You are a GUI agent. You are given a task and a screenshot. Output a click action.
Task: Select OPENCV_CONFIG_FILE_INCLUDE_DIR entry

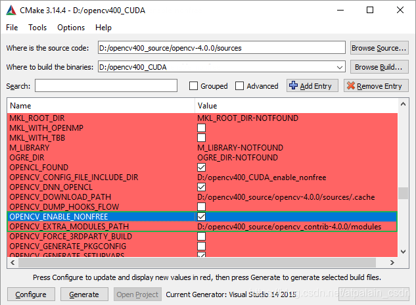74,177
